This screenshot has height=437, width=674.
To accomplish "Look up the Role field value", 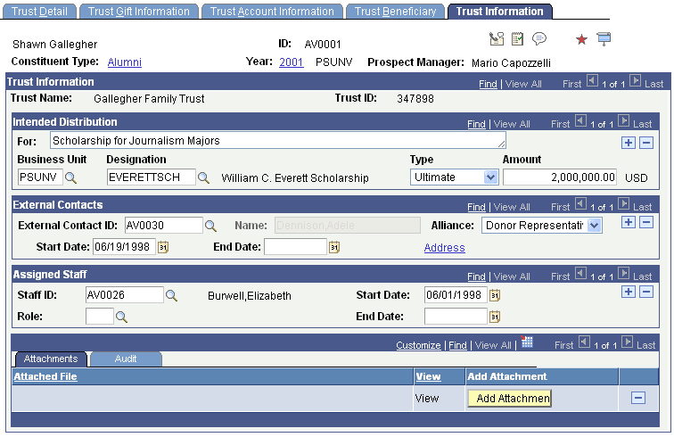I will click(x=121, y=317).
